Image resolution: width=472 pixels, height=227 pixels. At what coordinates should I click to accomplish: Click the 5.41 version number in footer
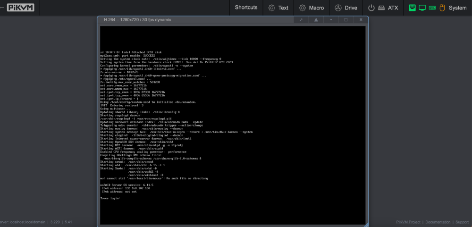[x=68, y=222]
